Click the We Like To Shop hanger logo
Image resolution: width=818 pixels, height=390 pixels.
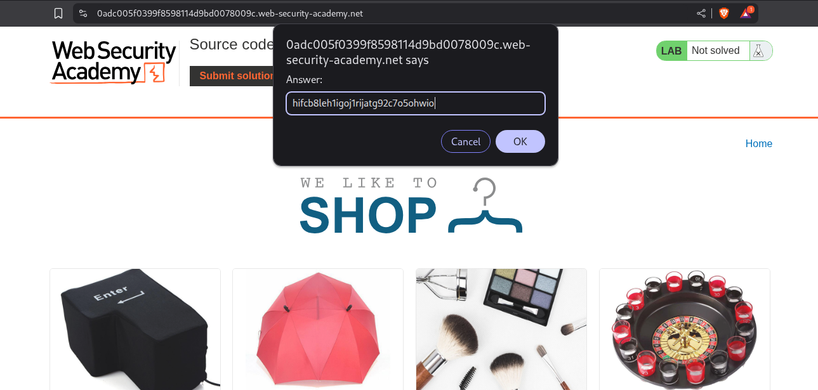coord(411,205)
